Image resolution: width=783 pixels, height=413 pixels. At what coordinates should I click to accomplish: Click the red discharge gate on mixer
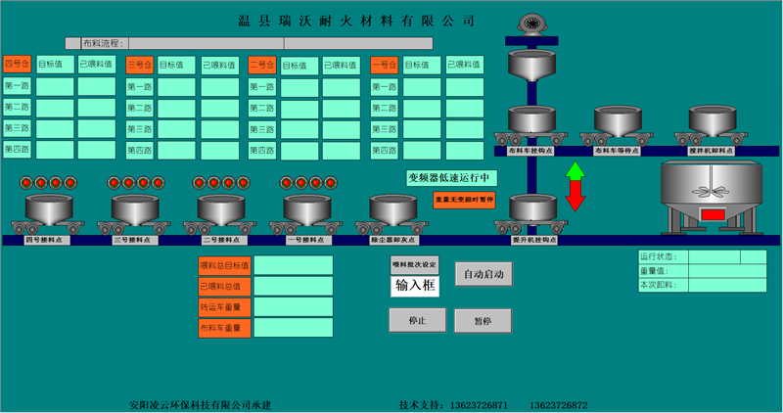712,214
